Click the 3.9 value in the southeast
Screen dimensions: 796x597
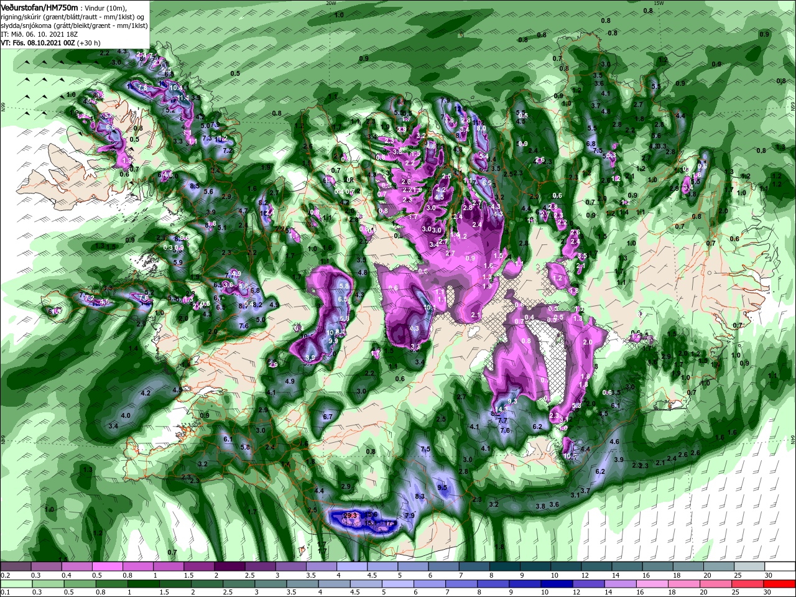tap(619, 460)
